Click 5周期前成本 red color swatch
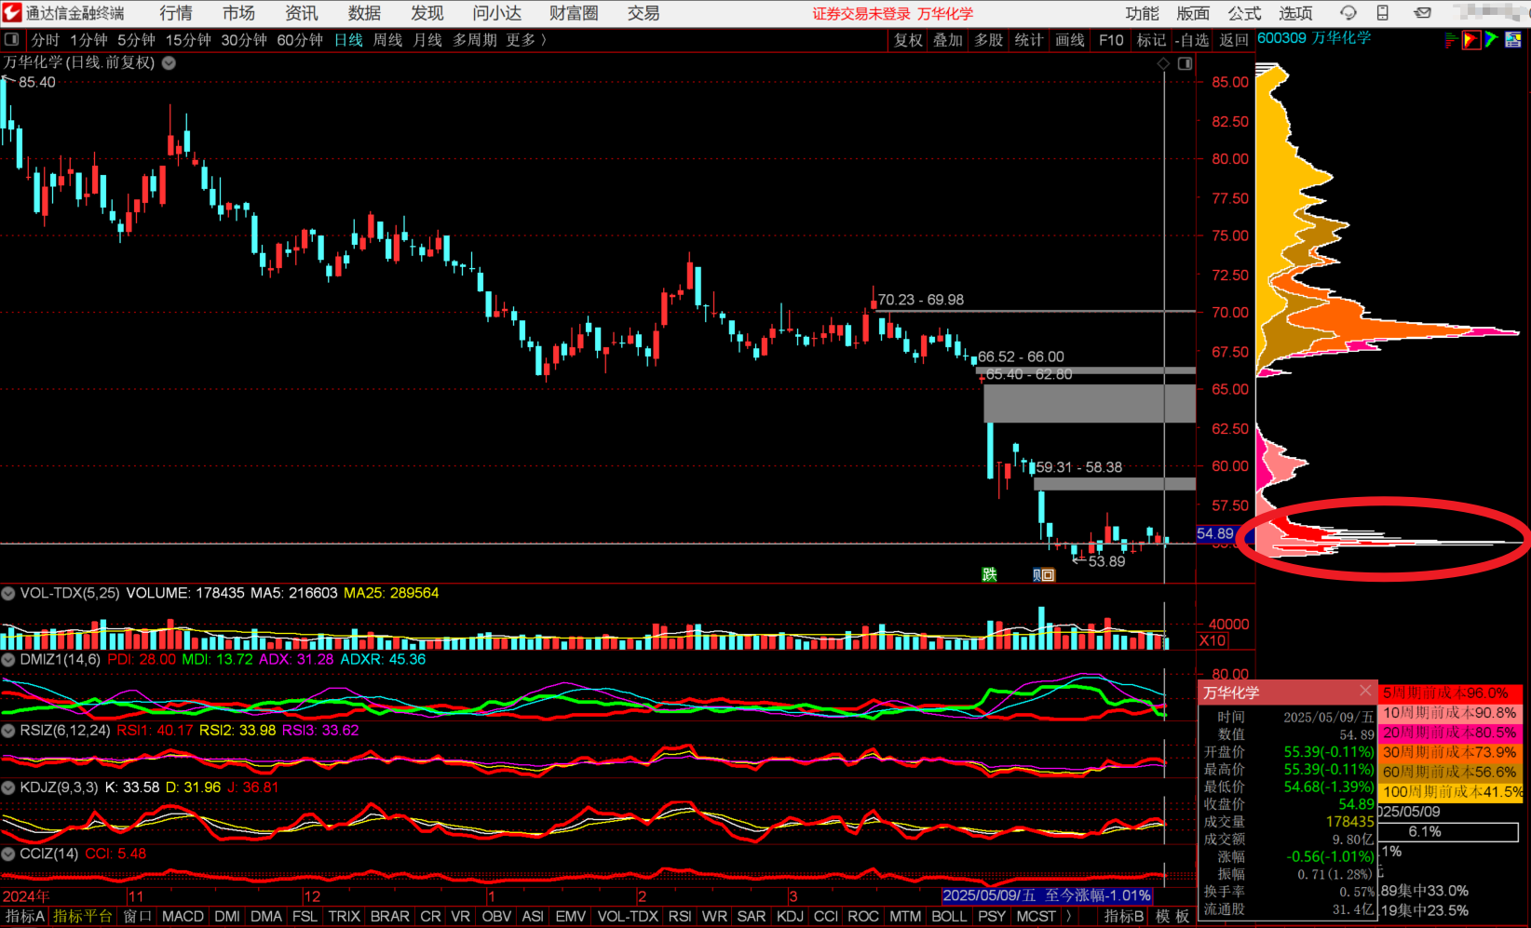Viewport: 1531px width, 928px height. pos(1451,693)
